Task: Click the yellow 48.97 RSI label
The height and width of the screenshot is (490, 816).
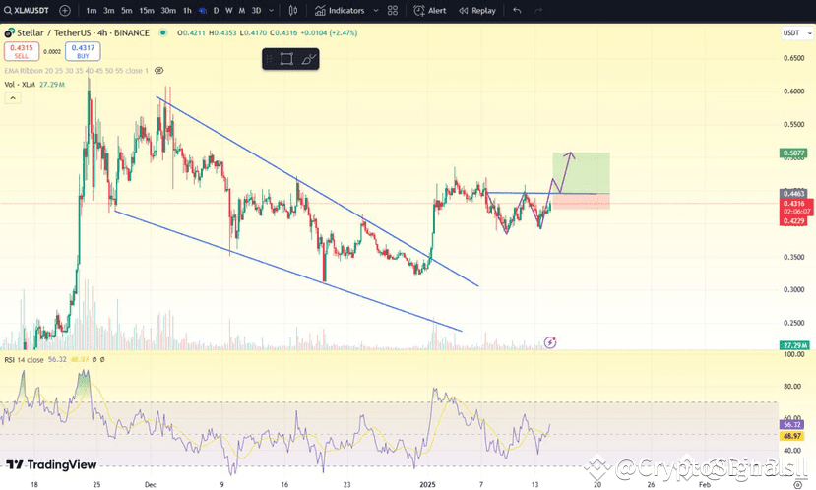Action: point(792,436)
